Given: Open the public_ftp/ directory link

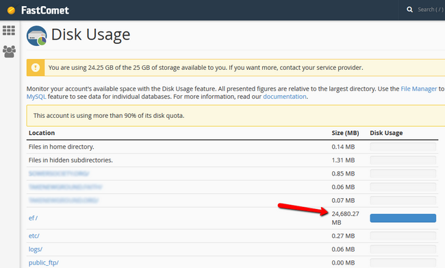Looking at the screenshot, I should pyautogui.click(x=43, y=263).
